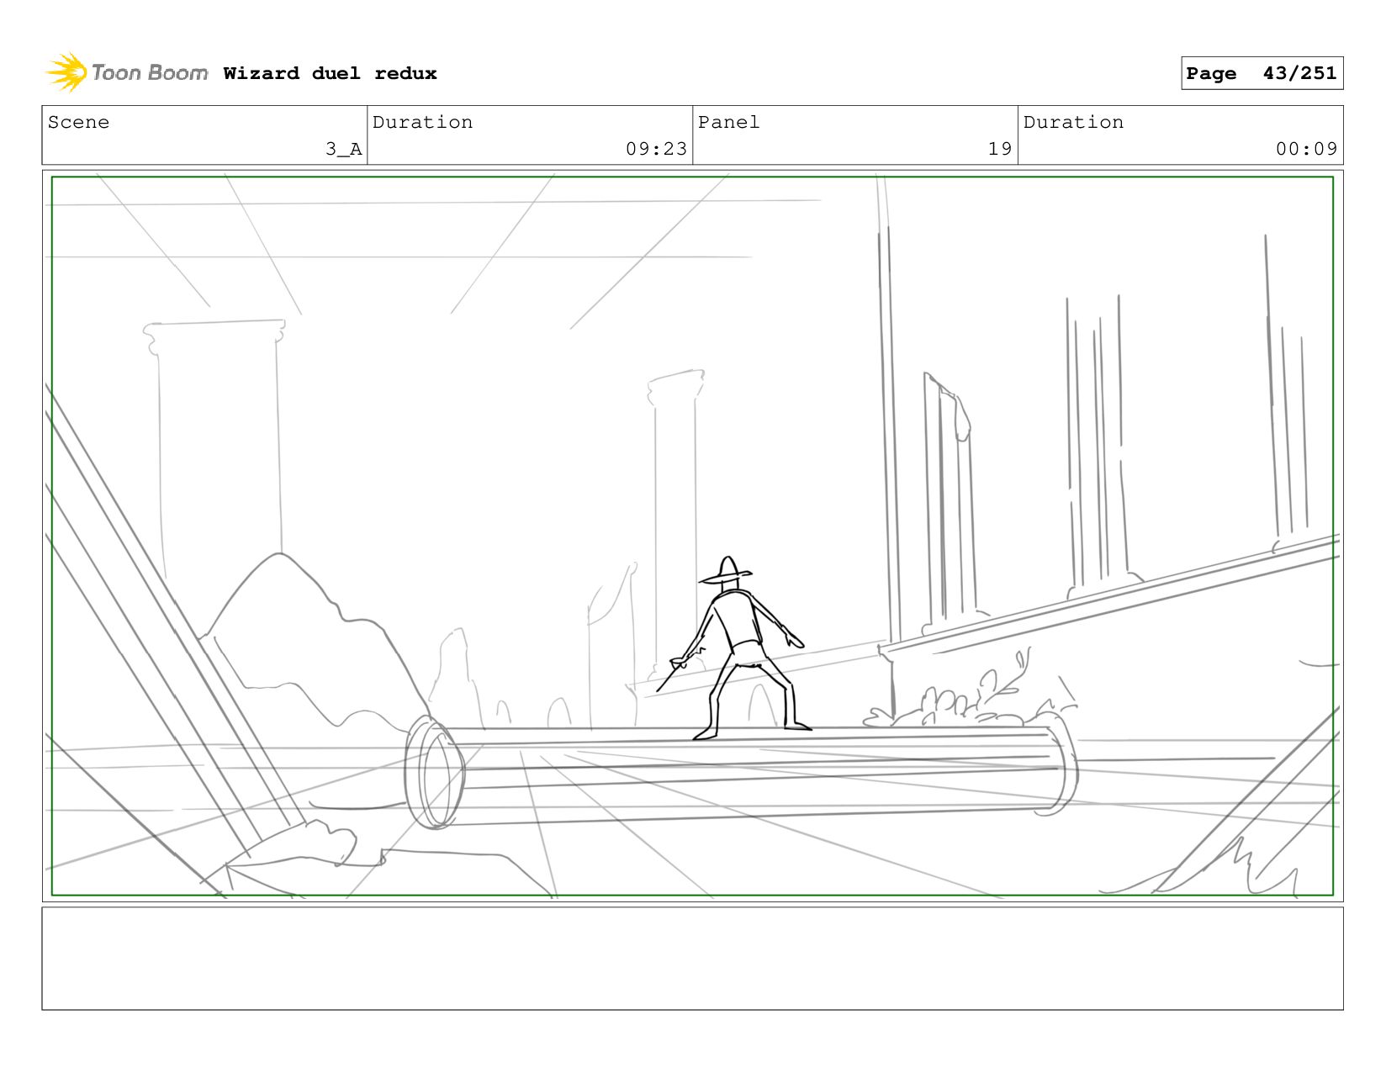Click the storyboard panel drawing thumbnail

(692, 536)
